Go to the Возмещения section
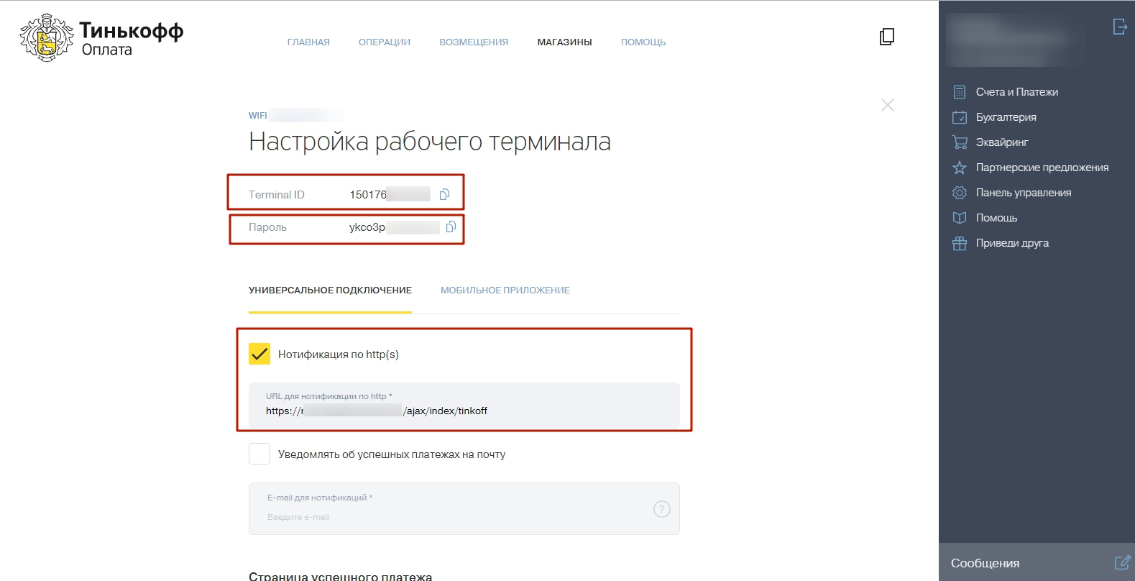Viewport: 1135px width, 581px height. pyautogui.click(x=473, y=42)
